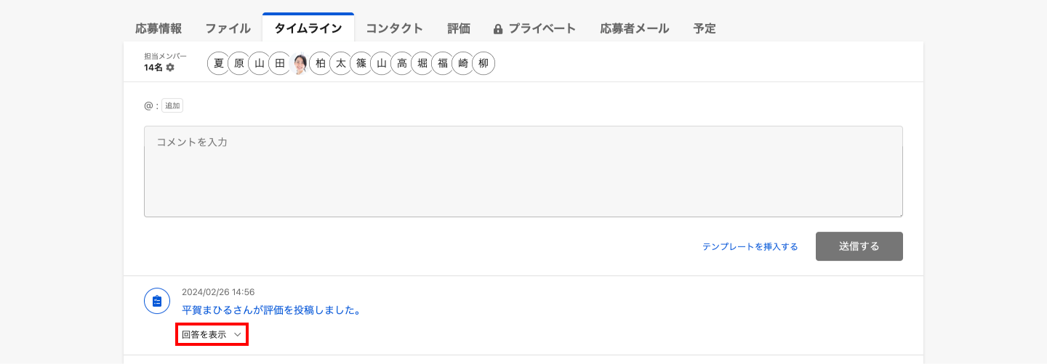Go to the 評価 tab

[458, 28]
